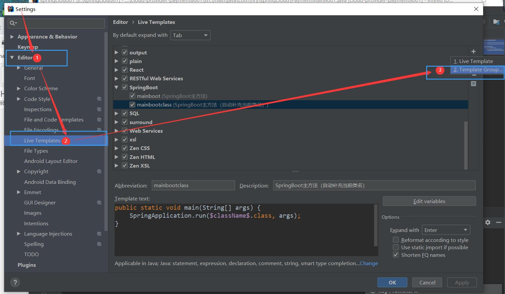Toggle the plain template group checkbox
This screenshot has height=294, width=505.
coord(125,61)
